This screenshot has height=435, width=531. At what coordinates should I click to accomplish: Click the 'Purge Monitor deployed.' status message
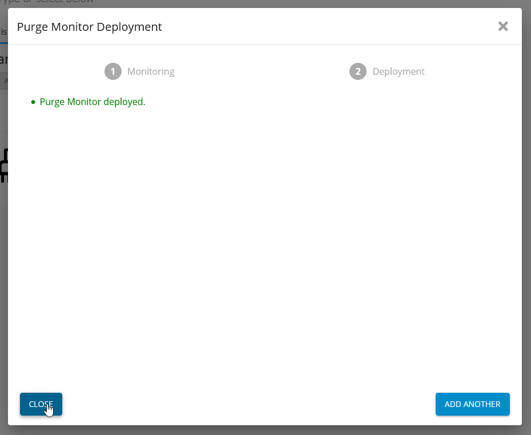click(x=92, y=102)
